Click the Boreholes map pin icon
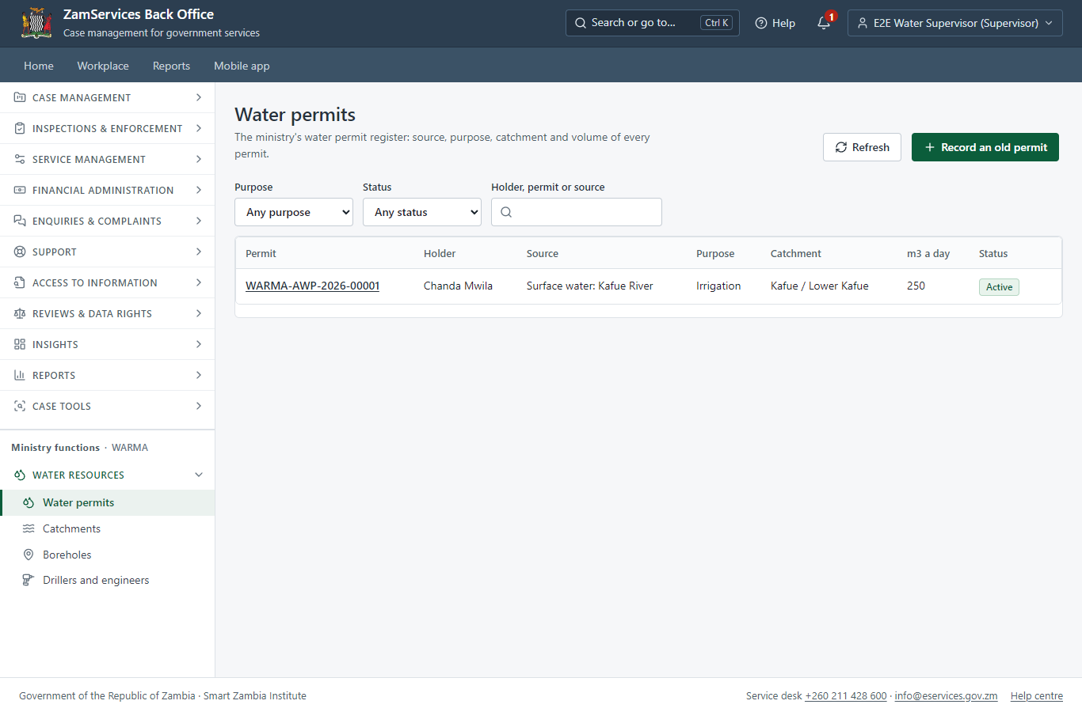 pos(29,555)
